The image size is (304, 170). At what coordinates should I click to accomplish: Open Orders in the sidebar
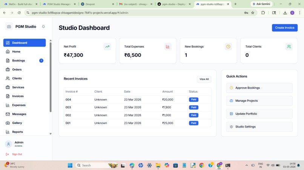[x=25, y=69]
